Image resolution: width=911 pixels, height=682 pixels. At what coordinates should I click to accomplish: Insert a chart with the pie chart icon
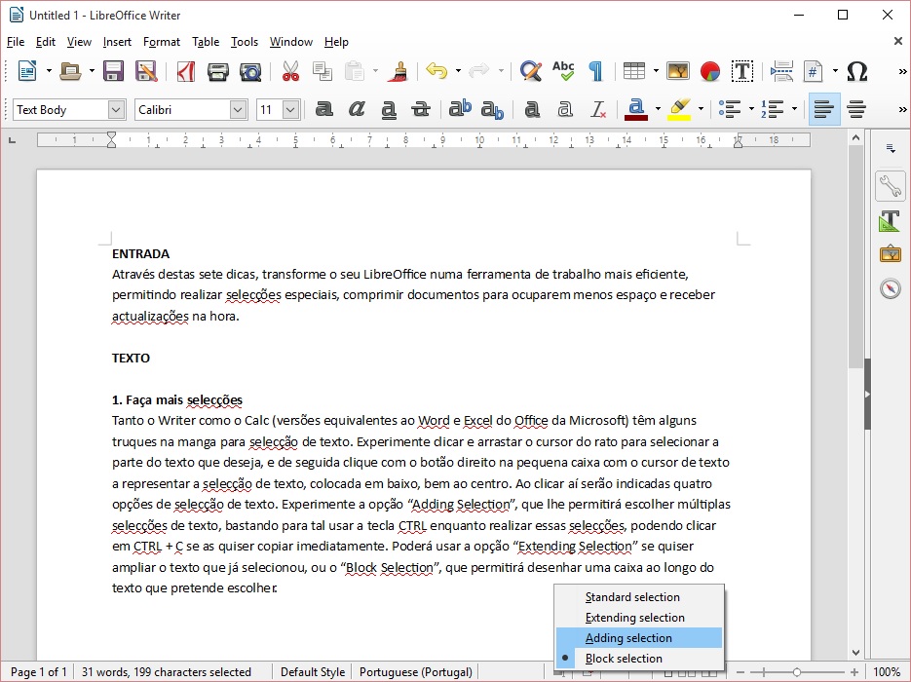click(710, 71)
